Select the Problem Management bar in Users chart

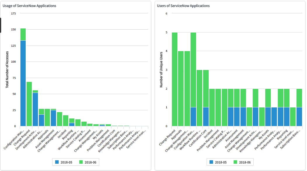coord(218,107)
